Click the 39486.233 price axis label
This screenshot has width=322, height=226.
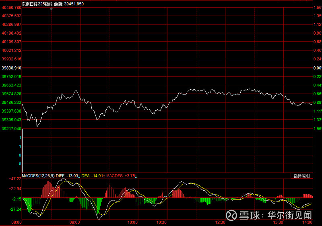12,102
